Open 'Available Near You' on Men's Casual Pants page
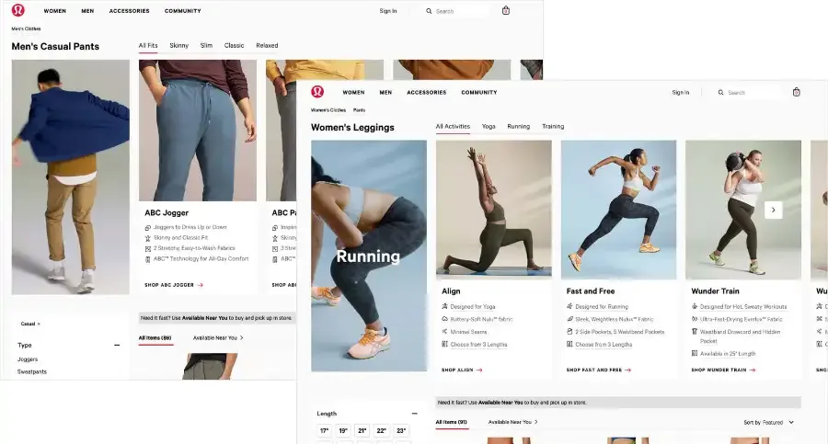This screenshot has width=828, height=444. (218, 338)
